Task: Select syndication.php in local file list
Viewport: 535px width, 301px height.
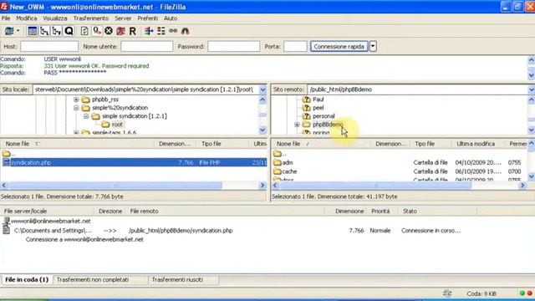Action: (134, 162)
